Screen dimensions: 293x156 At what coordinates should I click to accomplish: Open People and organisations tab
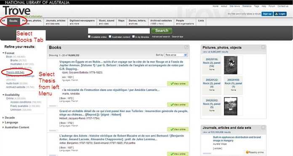(x=185, y=22)
